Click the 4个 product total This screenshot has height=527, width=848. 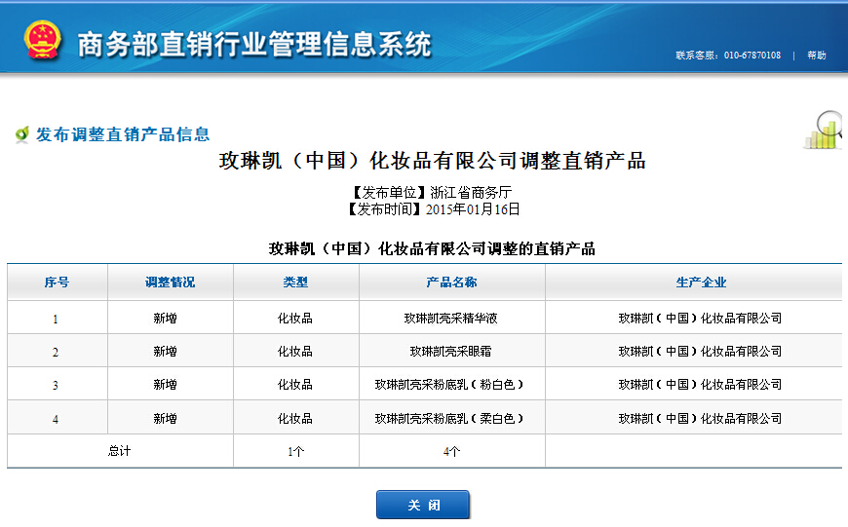(451, 452)
